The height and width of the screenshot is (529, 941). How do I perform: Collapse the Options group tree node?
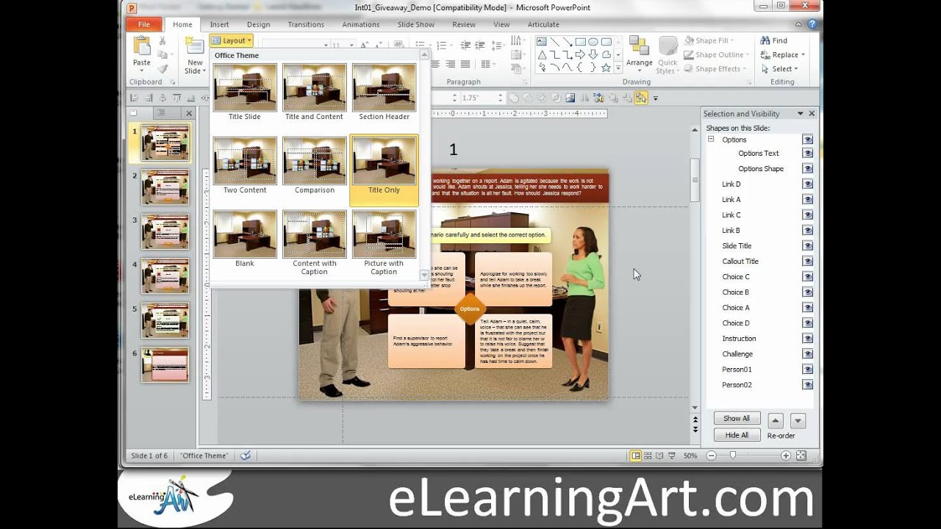(x=711, y=139)
